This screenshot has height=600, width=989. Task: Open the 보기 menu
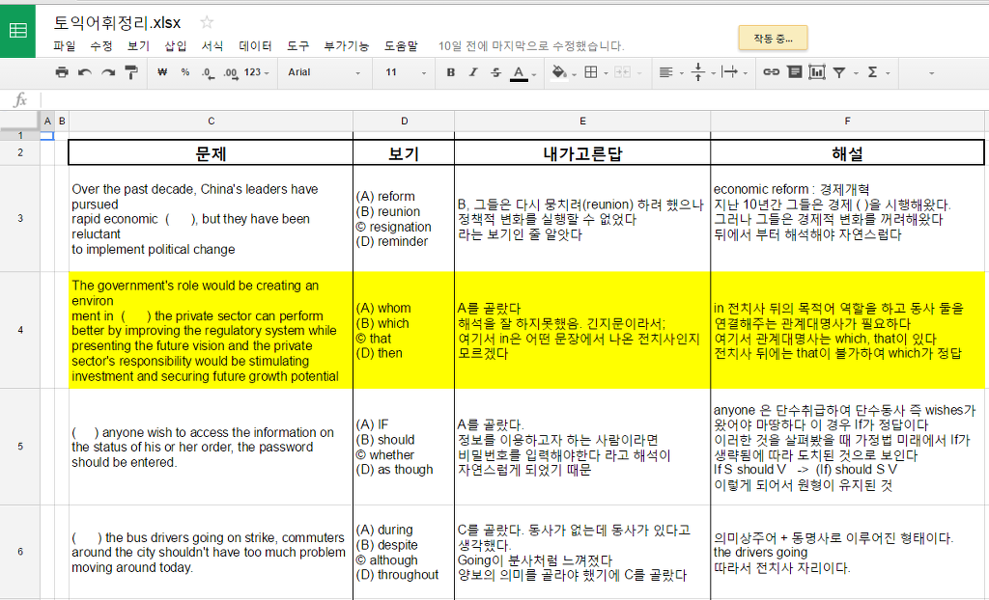pyautogui.click(x=138, y=46)
